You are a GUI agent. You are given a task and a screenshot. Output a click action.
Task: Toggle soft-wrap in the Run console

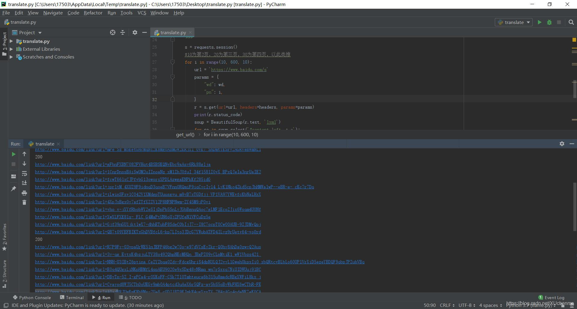pyautogui.click(x=24, y=173)
